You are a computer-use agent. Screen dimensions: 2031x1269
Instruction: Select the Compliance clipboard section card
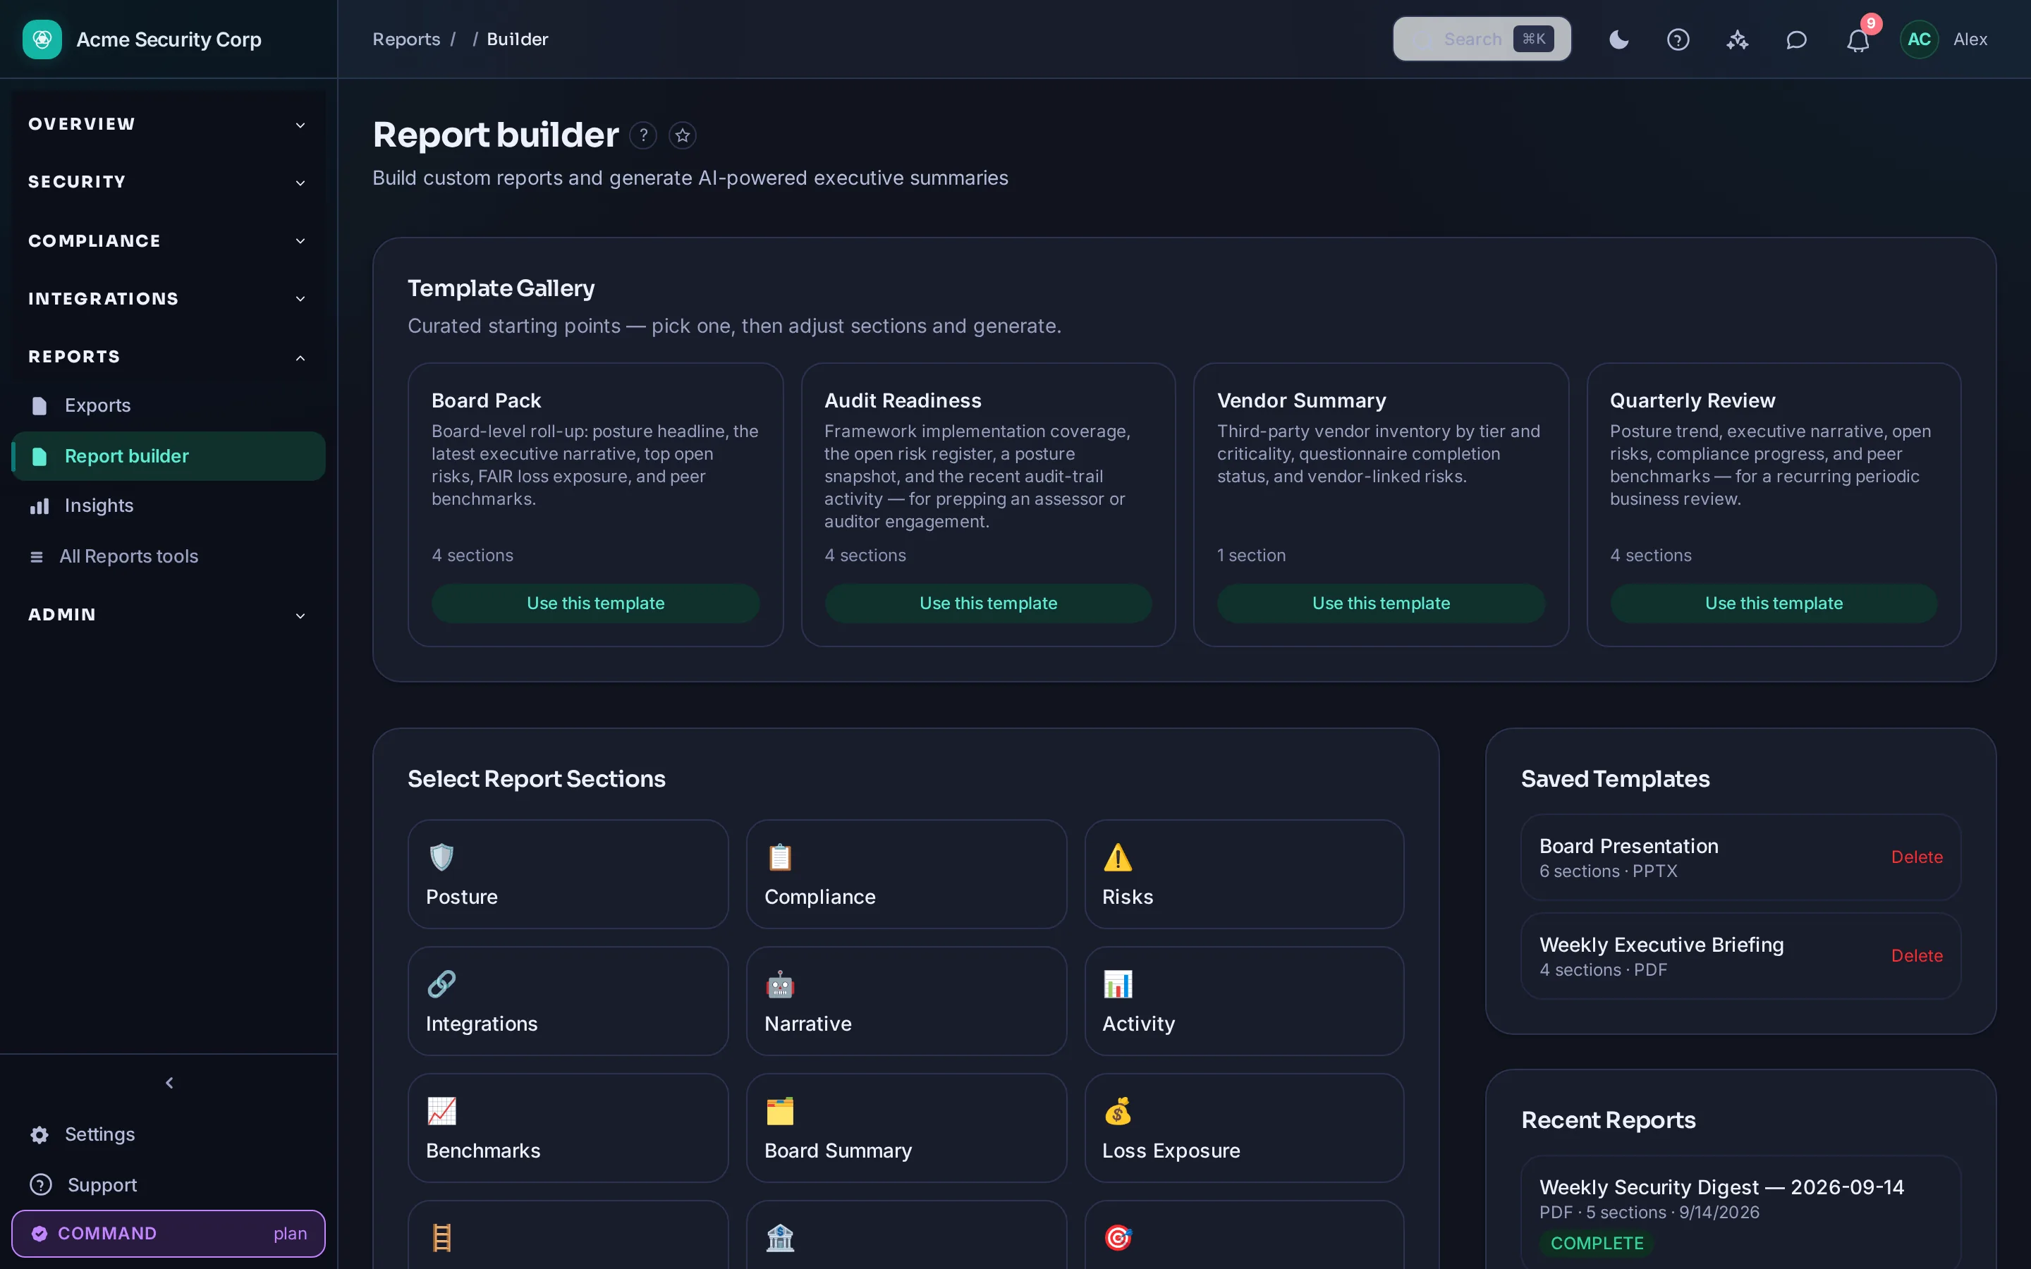pyautogui.click(x=906, y=873)
